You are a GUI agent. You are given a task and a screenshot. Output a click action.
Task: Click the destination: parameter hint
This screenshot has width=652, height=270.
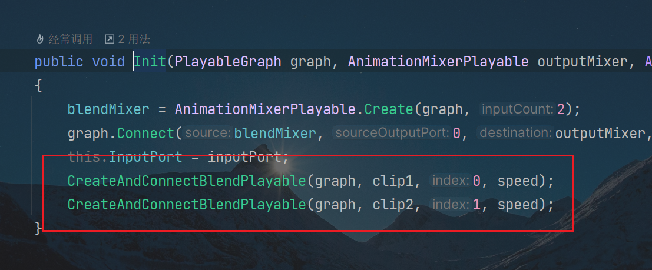515,133
